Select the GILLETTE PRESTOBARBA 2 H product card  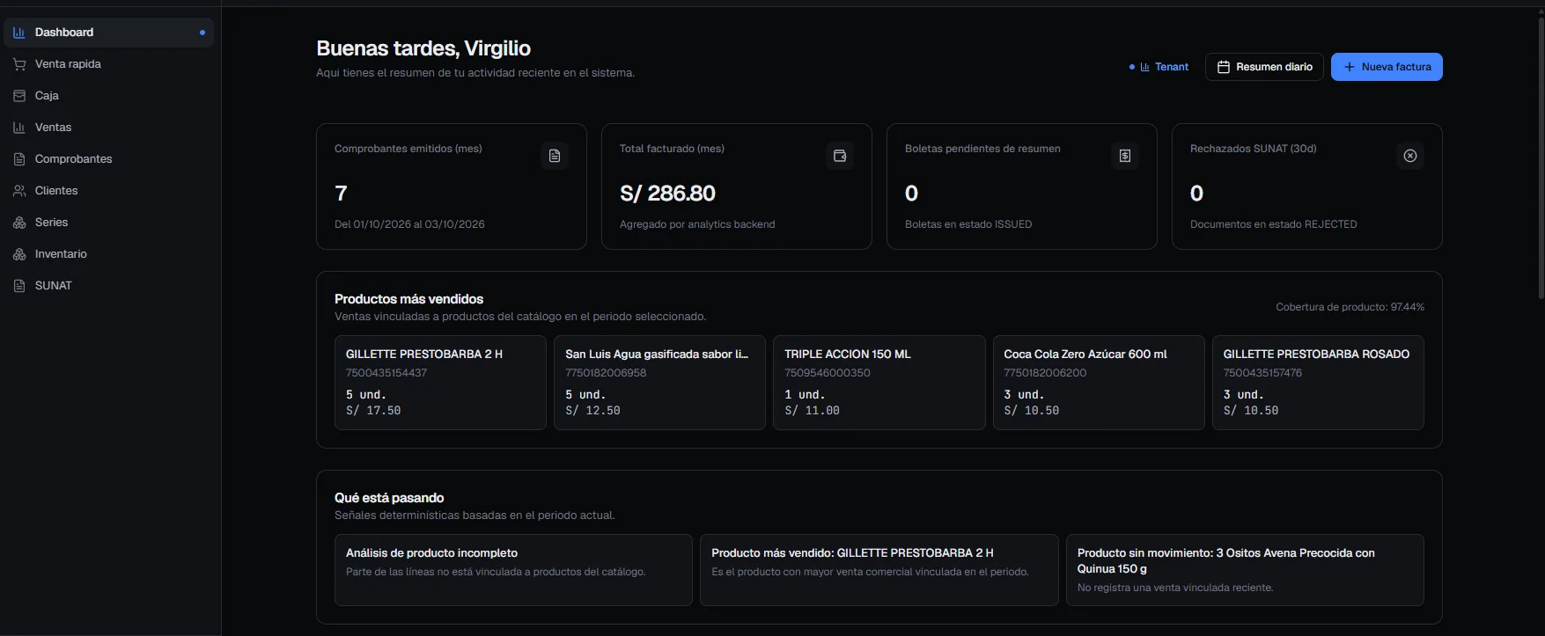pyautogui.click(x=440, y=383)
